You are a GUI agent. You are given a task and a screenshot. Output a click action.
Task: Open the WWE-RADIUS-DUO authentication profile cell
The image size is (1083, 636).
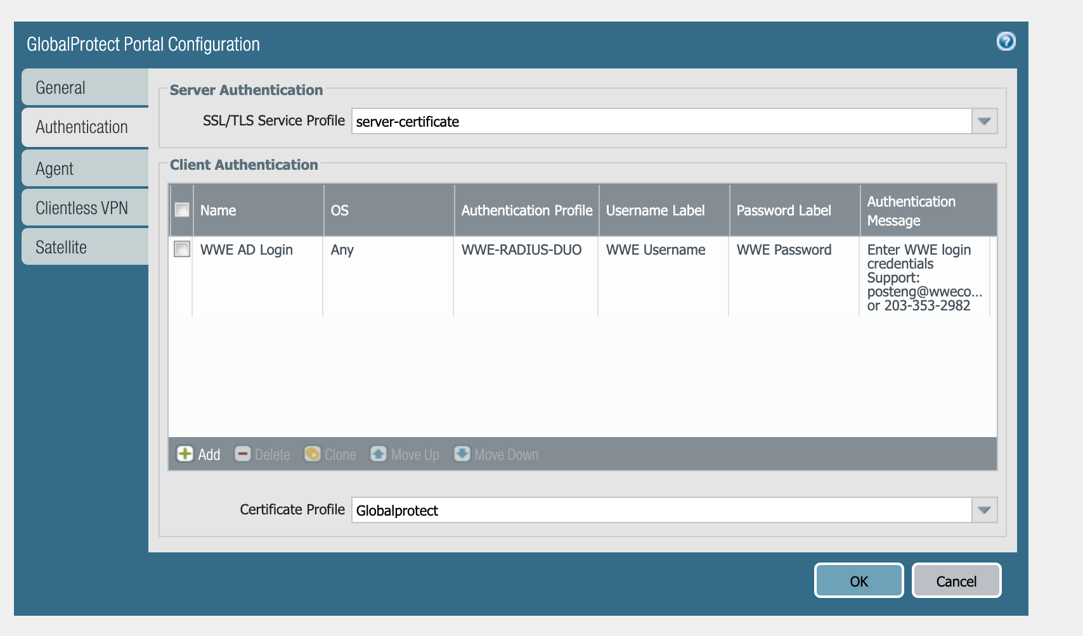pos(521,250)
